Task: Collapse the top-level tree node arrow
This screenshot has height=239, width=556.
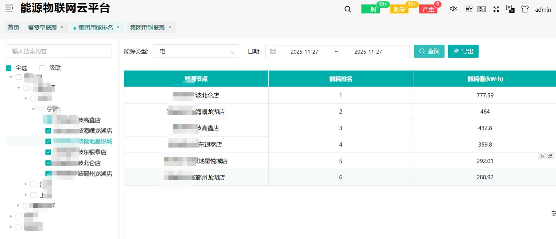Action: (11, 77)
